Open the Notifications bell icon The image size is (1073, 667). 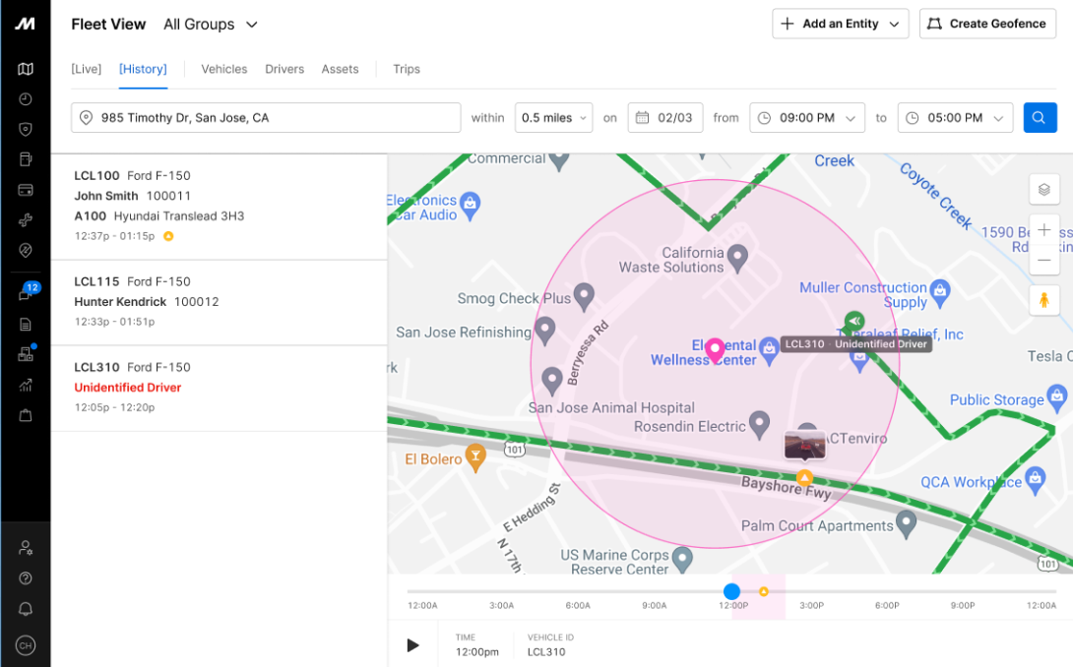pyautogui.click(x=27, y=609)
